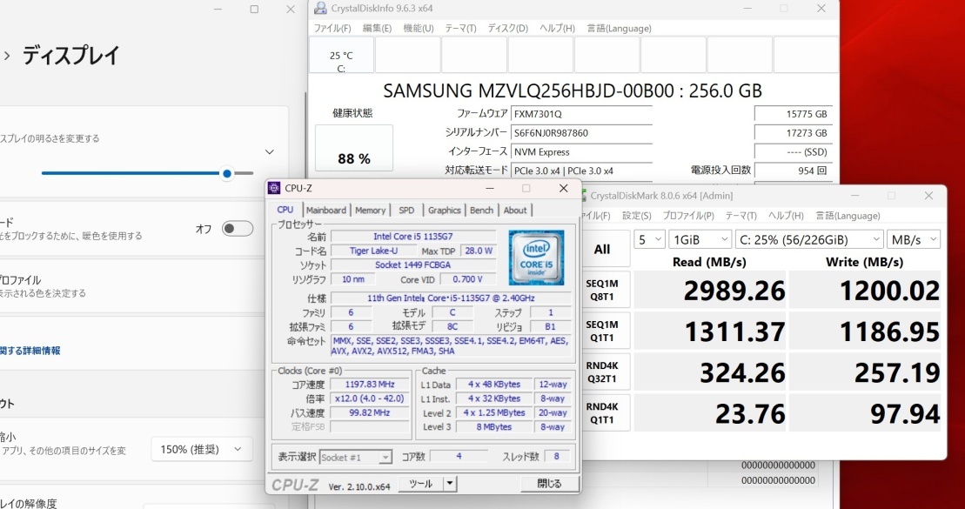The width and height of the screenshot is (965, 509).
Task: Open テーマ(T) menu in CrystalDiskMark
Action: pos(741,216)
